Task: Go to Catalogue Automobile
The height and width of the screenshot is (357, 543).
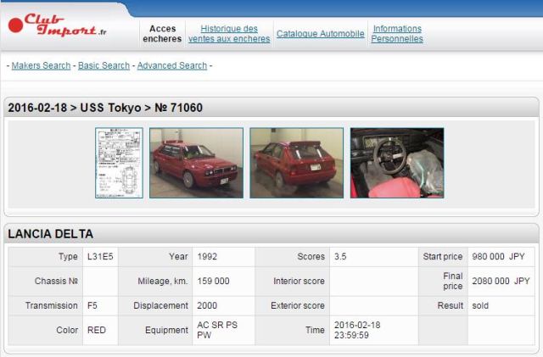Action: click(320, 34)
